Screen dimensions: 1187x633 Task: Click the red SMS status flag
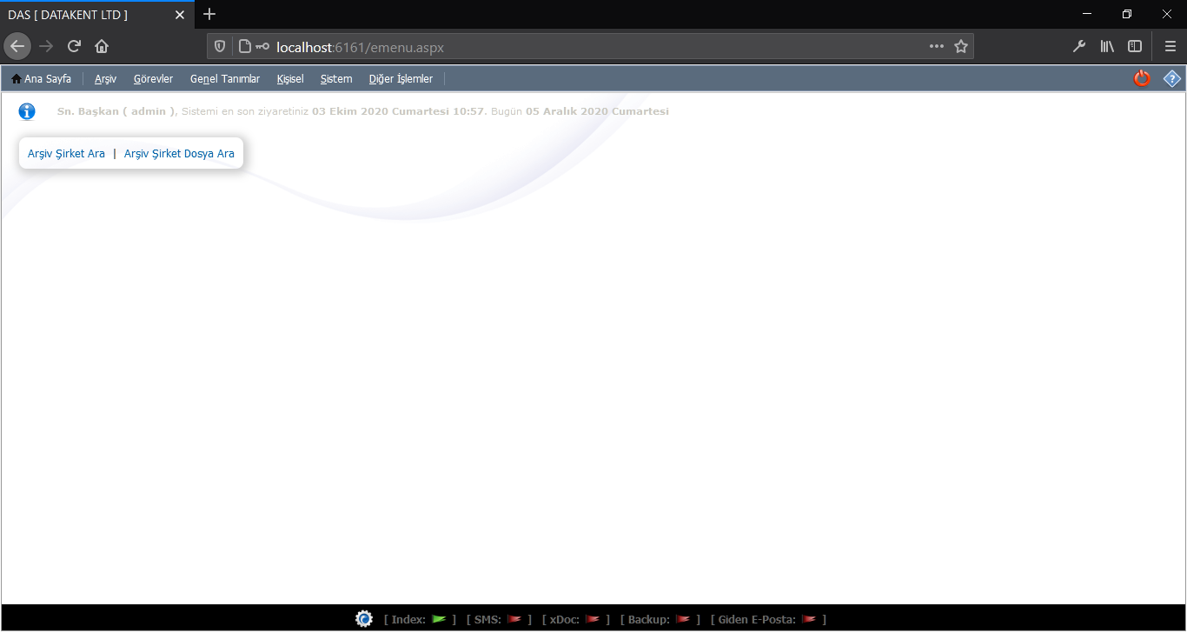click(514, 620)
